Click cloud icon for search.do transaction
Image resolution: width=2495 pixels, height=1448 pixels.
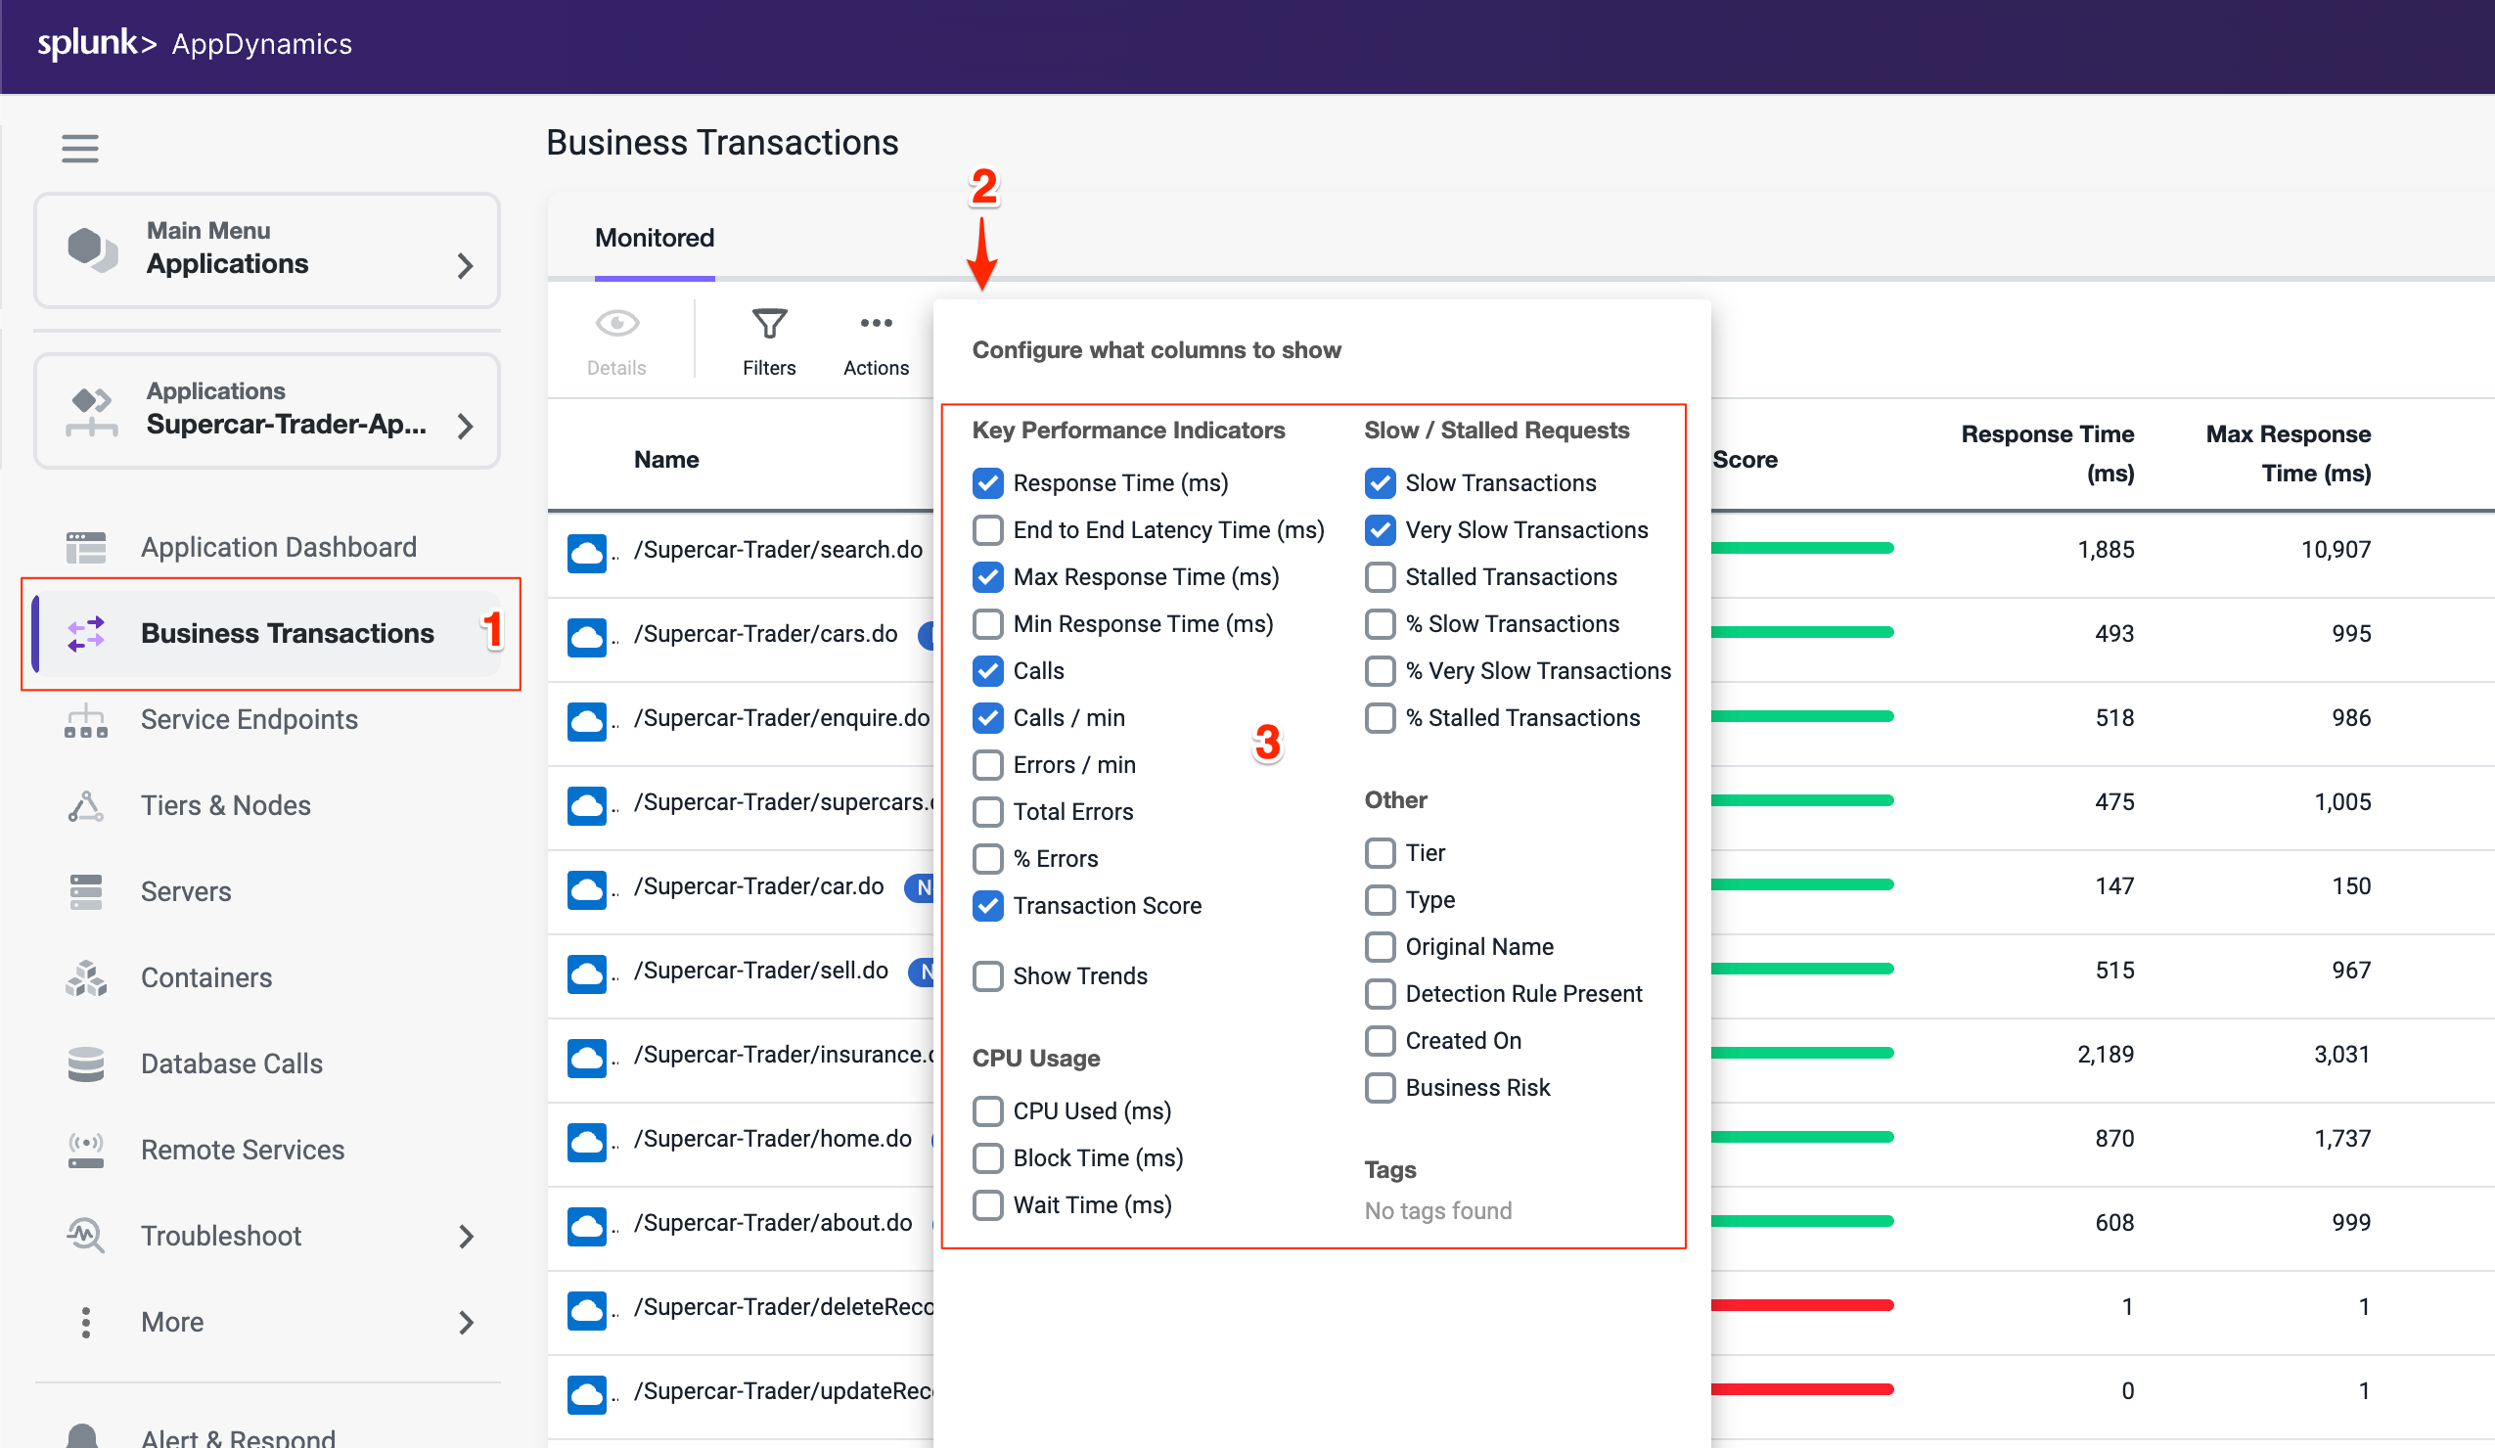586,551
